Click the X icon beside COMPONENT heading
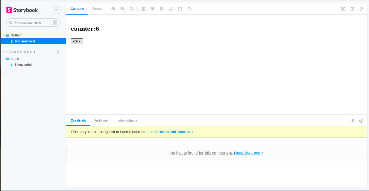Viewport: 369px width, 191px height. point(58,52)
